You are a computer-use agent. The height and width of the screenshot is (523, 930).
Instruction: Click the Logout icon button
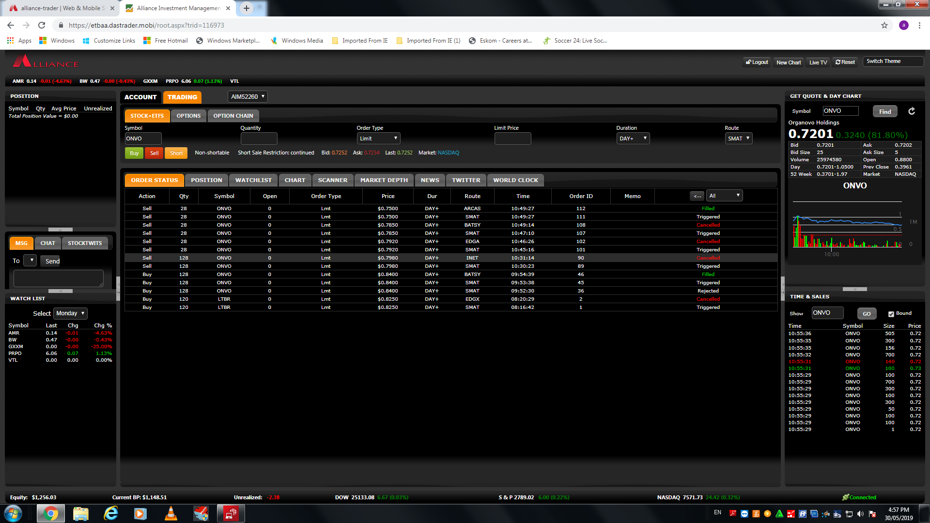757,62
